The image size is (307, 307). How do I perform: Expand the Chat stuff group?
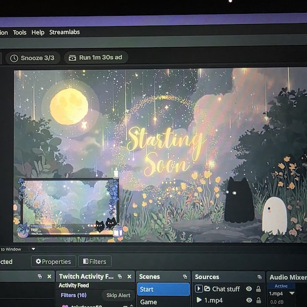pyautogui.click(x=199, y=289)
